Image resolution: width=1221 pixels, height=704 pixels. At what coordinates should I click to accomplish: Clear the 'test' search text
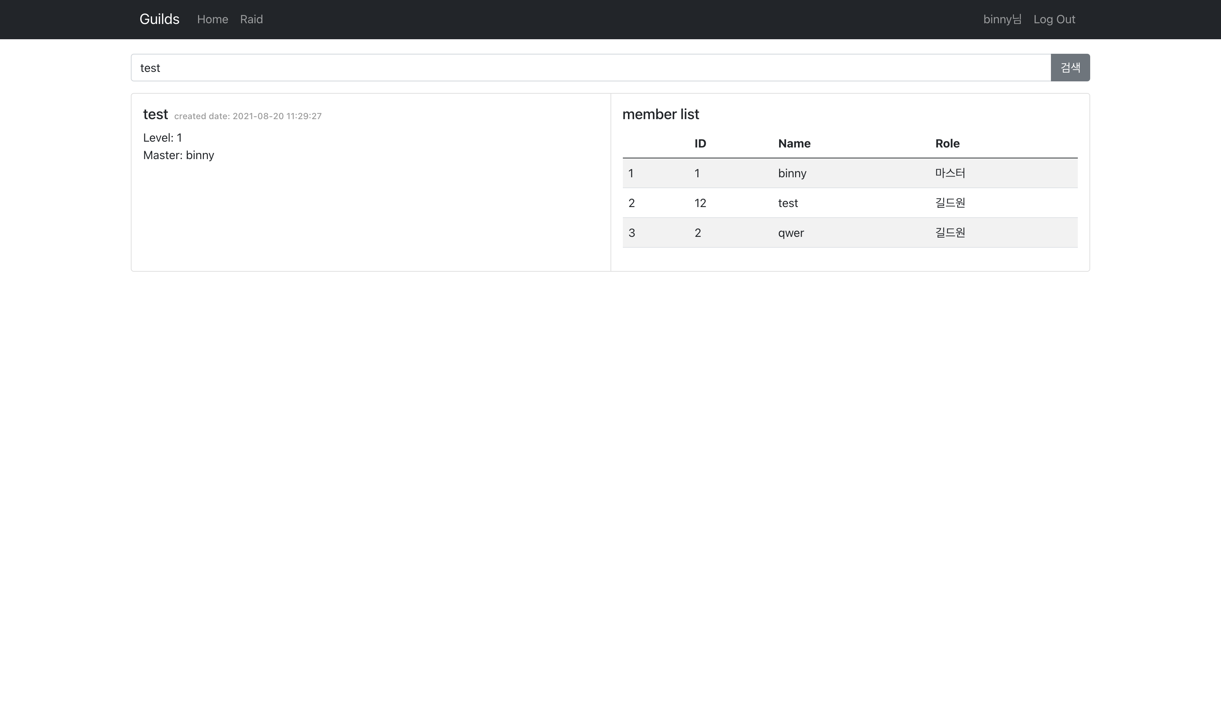(150, 67)
